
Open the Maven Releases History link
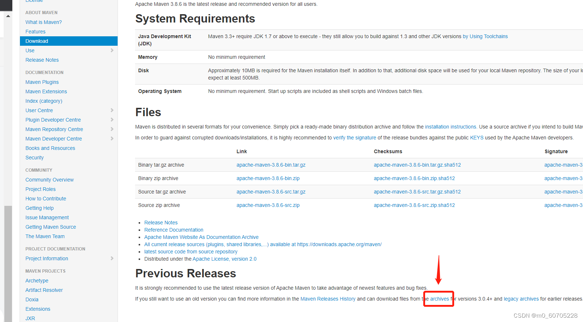(x=328, y=299)
